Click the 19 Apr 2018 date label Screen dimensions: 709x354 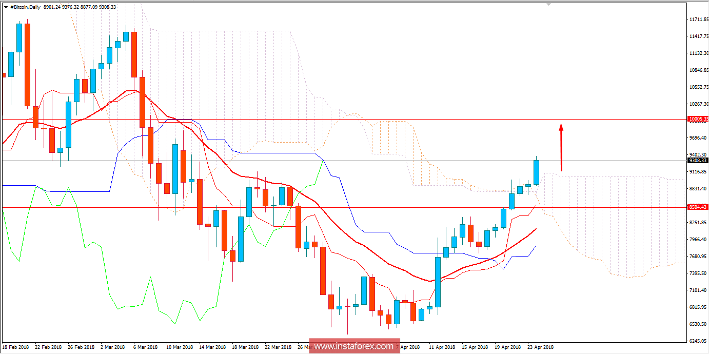pos(508,347)
